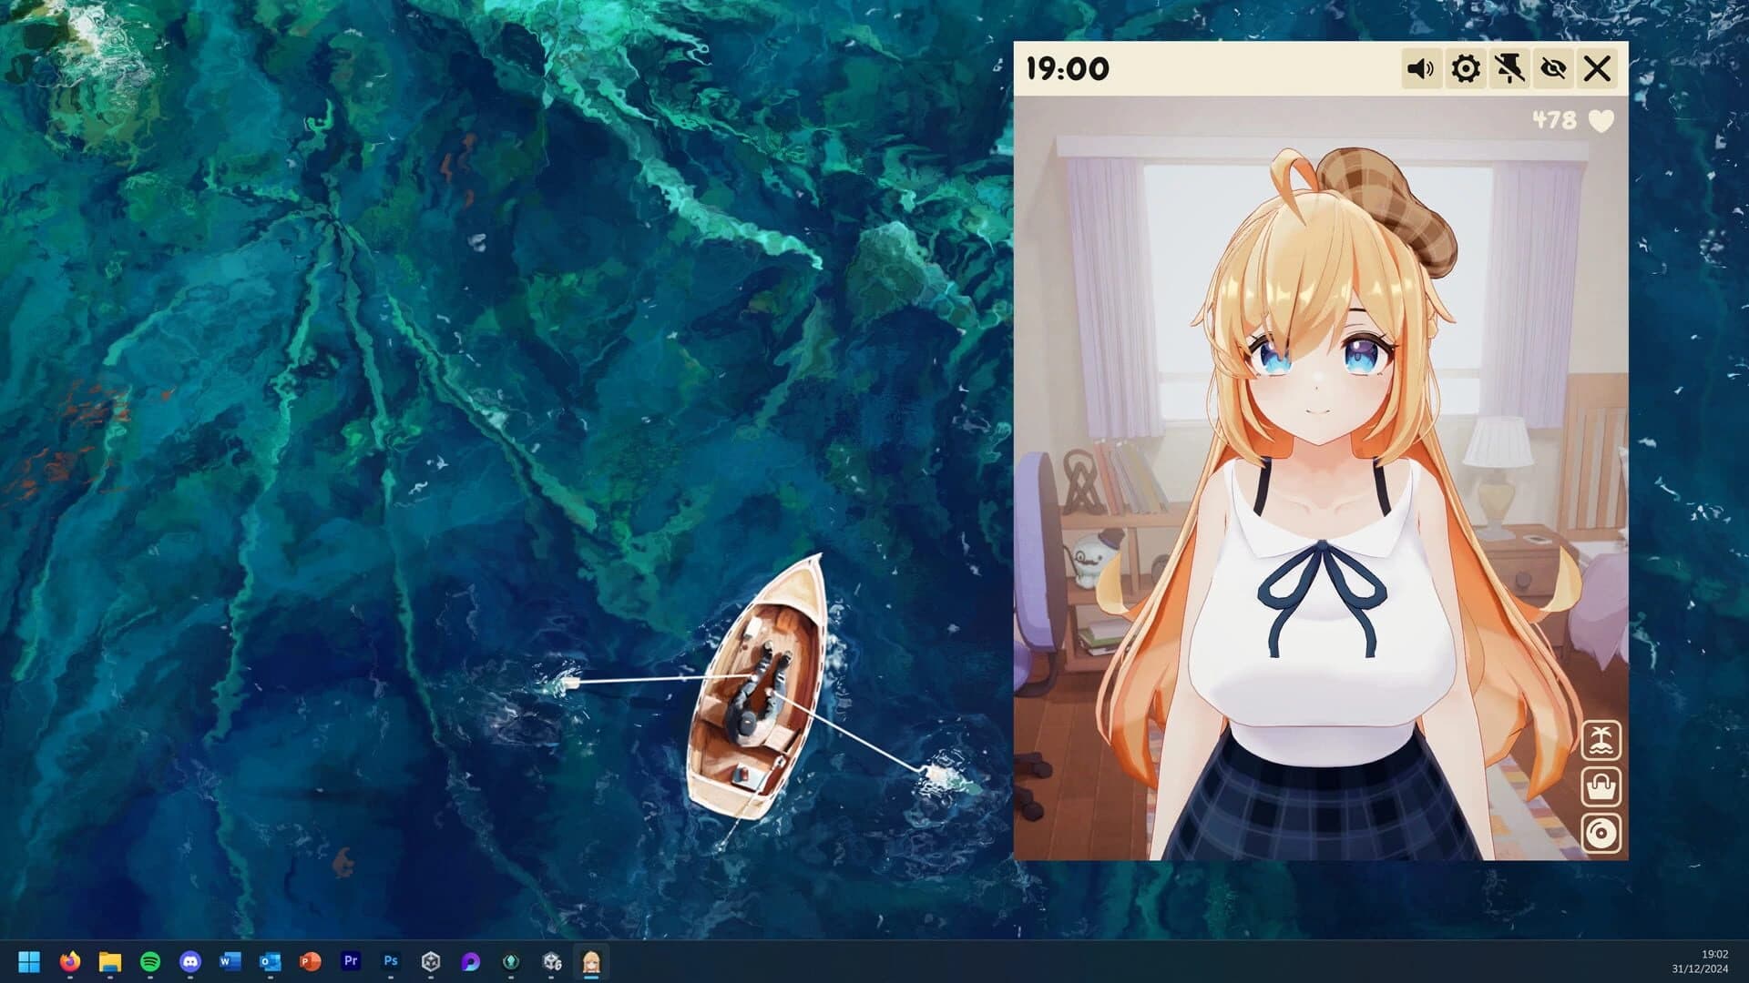1749x983 pixels.
Task: Open the companion's settings gear
Action: point(1467,67)
